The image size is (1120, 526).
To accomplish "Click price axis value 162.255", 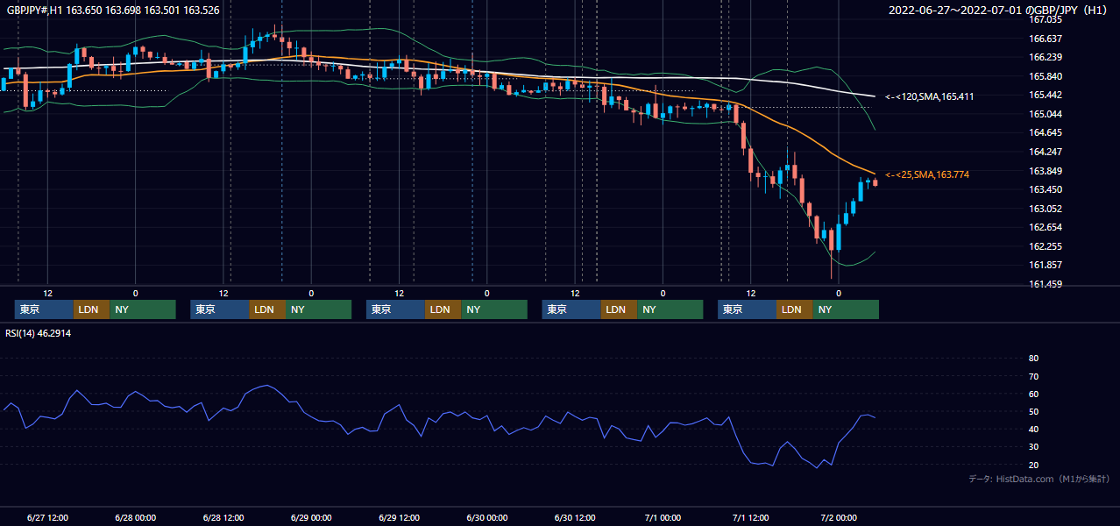I will click(1046, 247).
